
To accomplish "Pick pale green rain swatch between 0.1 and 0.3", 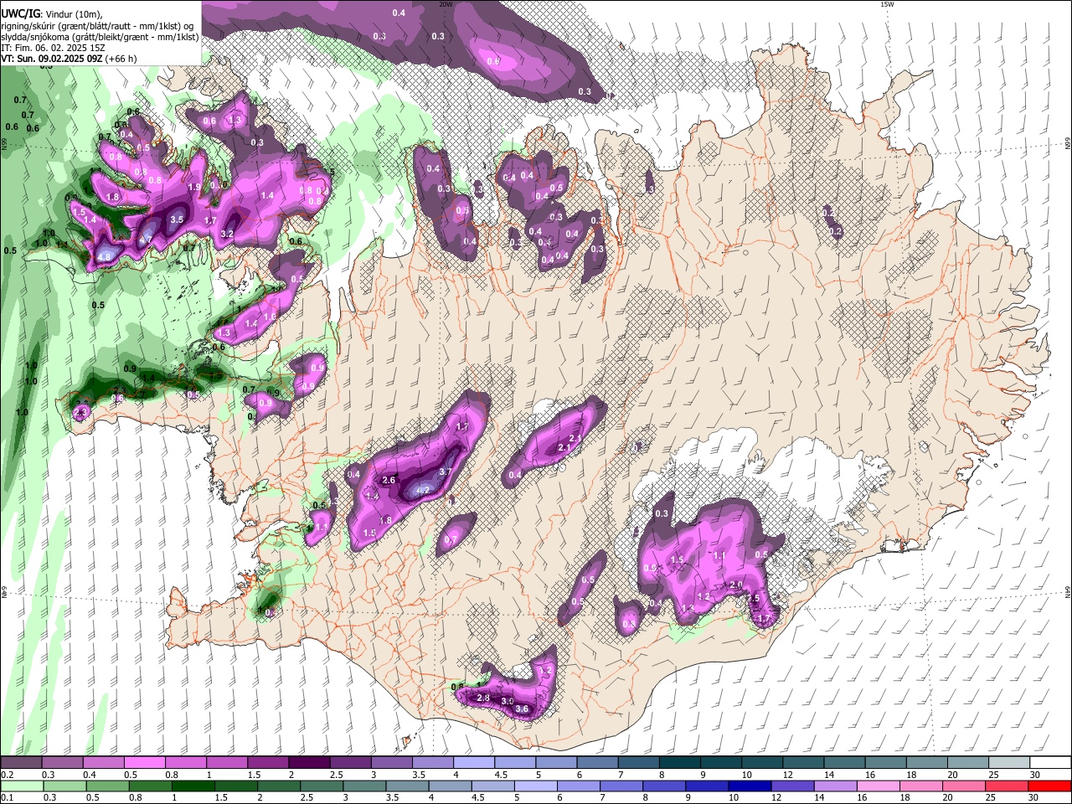I will coord(21,786).
